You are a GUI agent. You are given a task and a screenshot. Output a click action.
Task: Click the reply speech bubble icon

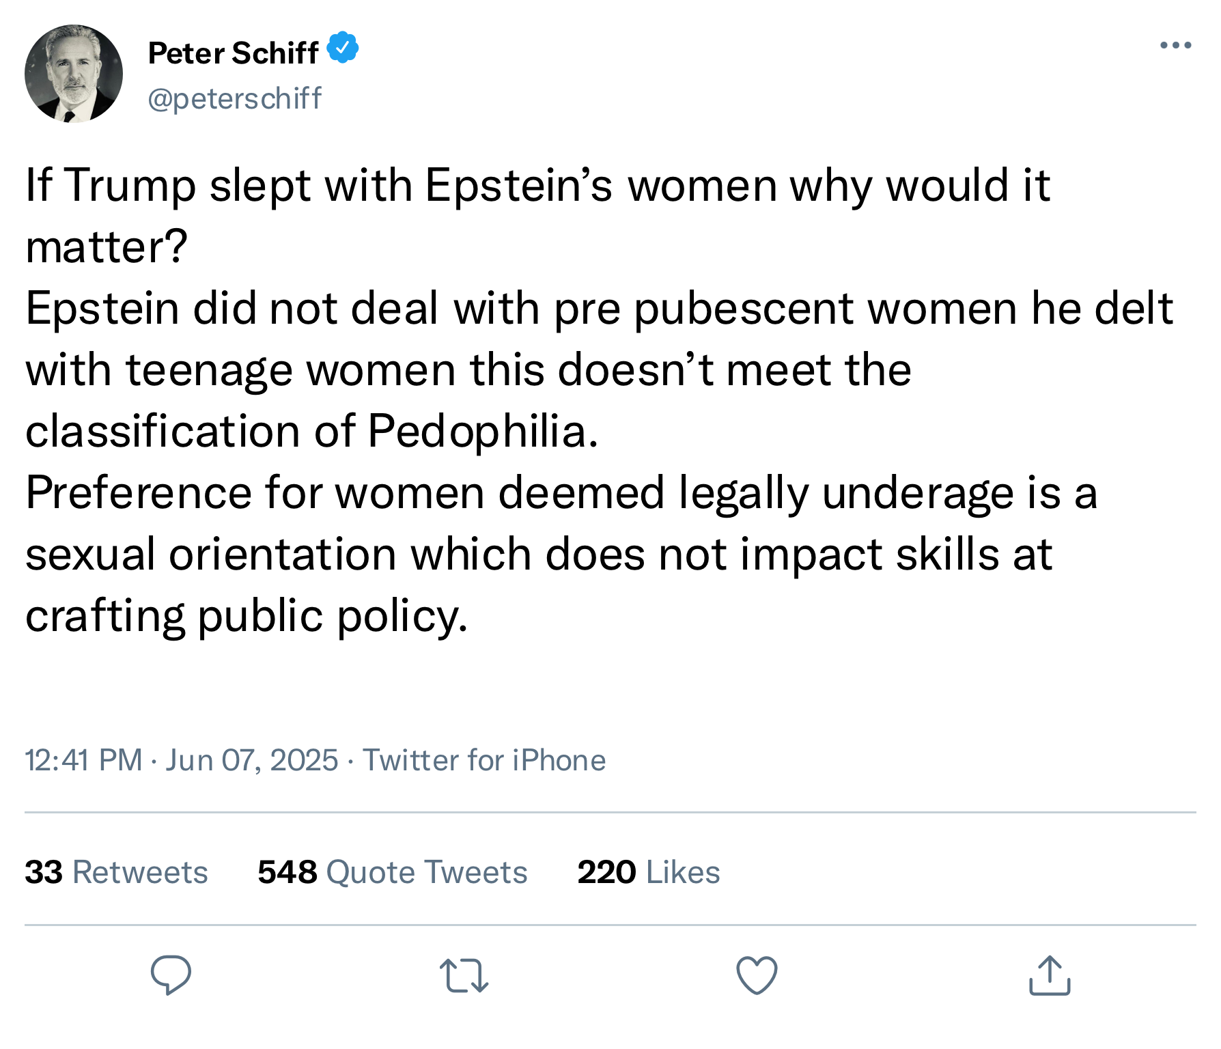point(171,975)
